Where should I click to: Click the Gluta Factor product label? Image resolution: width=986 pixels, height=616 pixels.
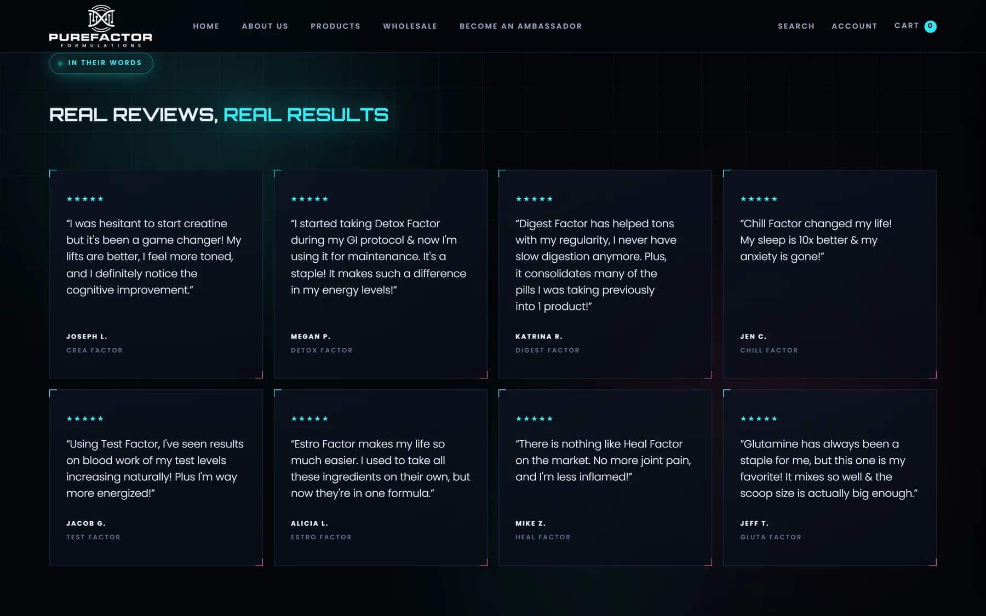[x=771, y=537]
